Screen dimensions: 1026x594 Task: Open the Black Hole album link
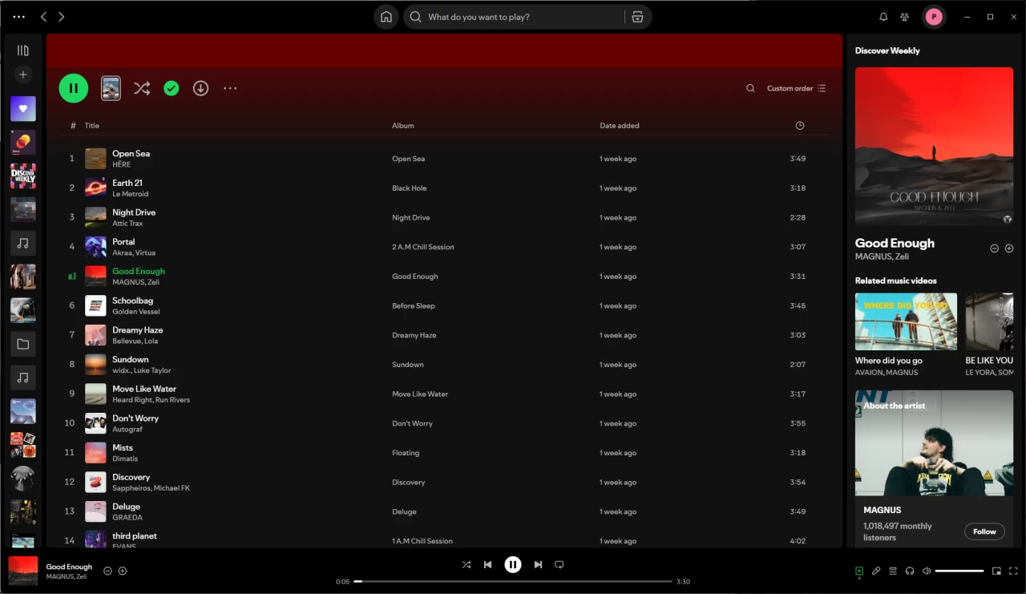[x=410, y=188]
